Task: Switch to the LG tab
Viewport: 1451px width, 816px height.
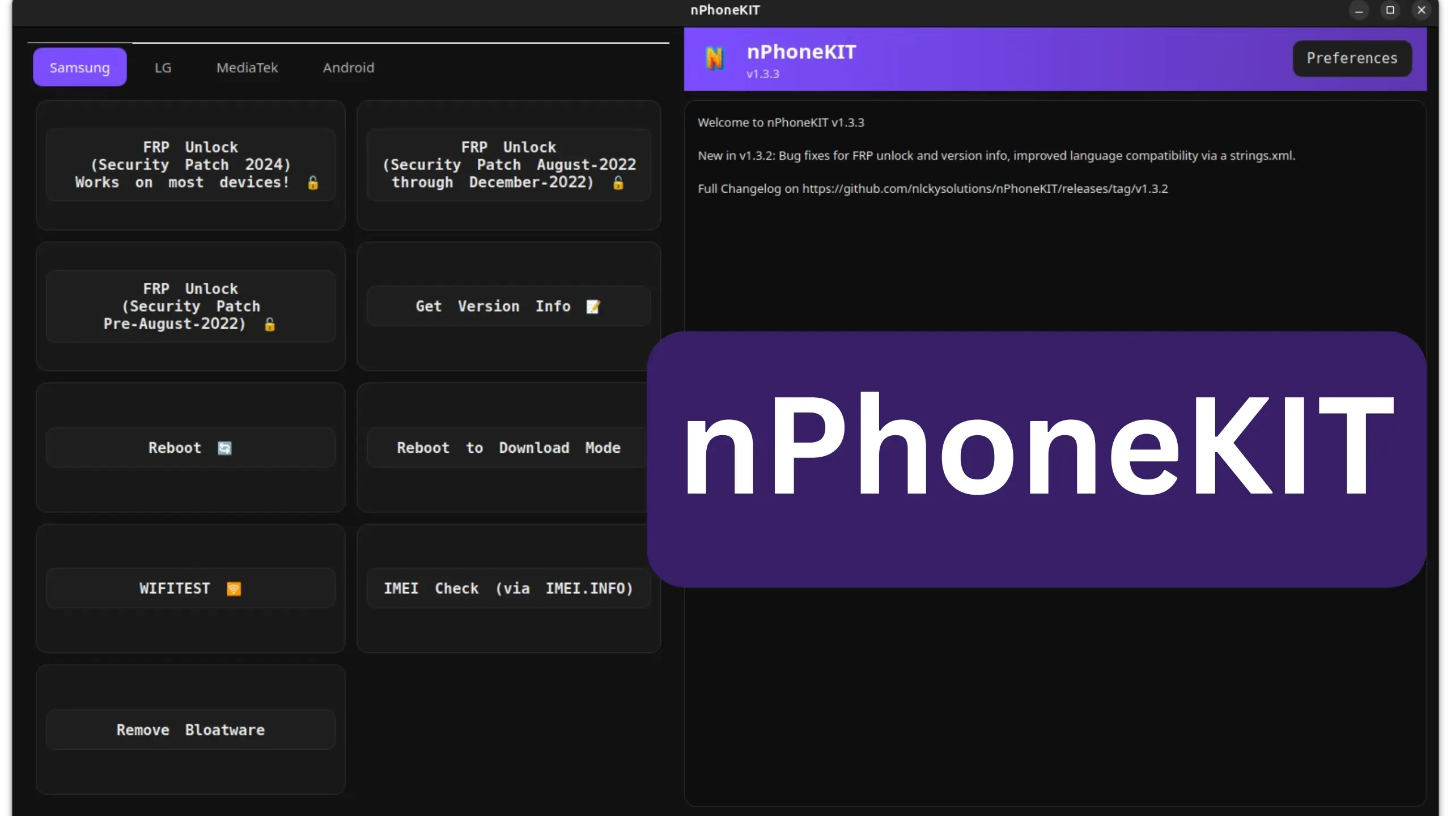Action: coord(163,67)
